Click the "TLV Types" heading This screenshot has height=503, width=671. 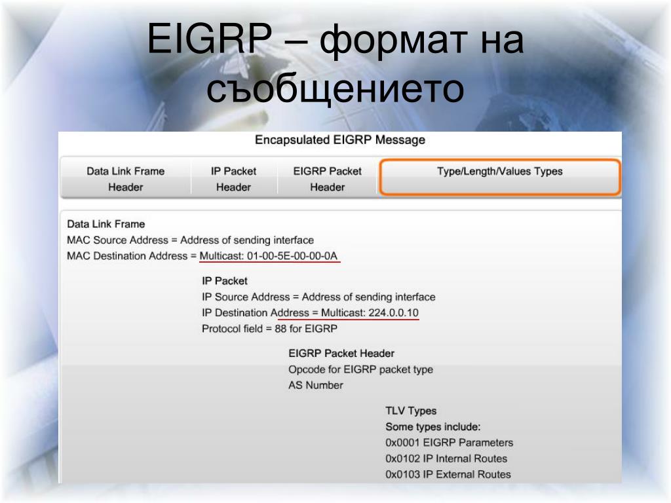tap(411, 411)
